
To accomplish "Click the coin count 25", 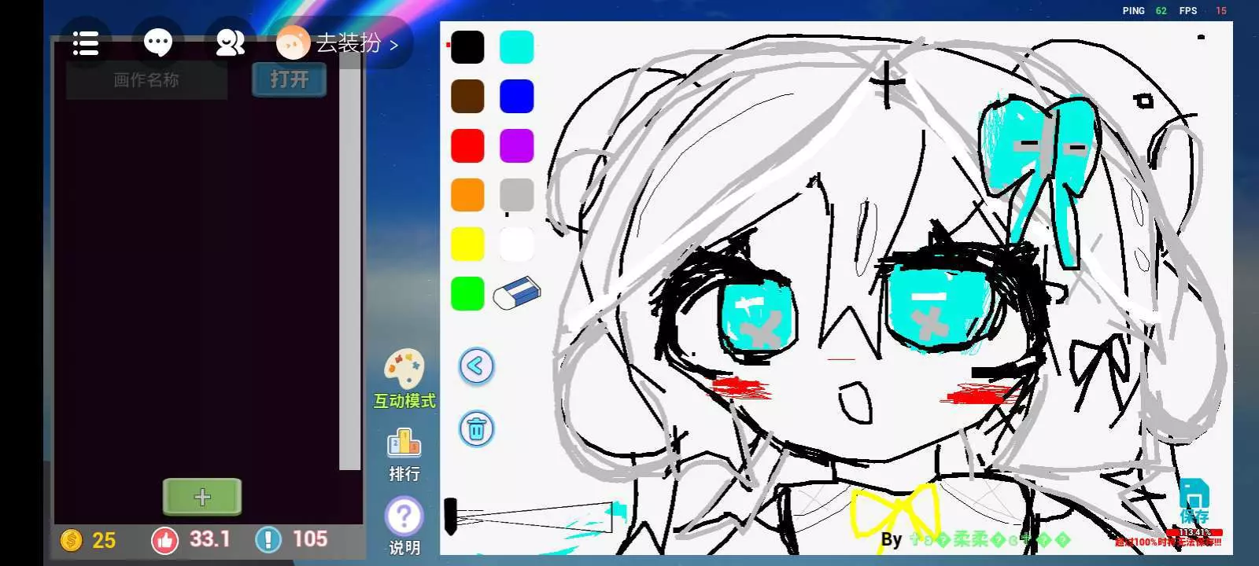I will tap(104, 541).
